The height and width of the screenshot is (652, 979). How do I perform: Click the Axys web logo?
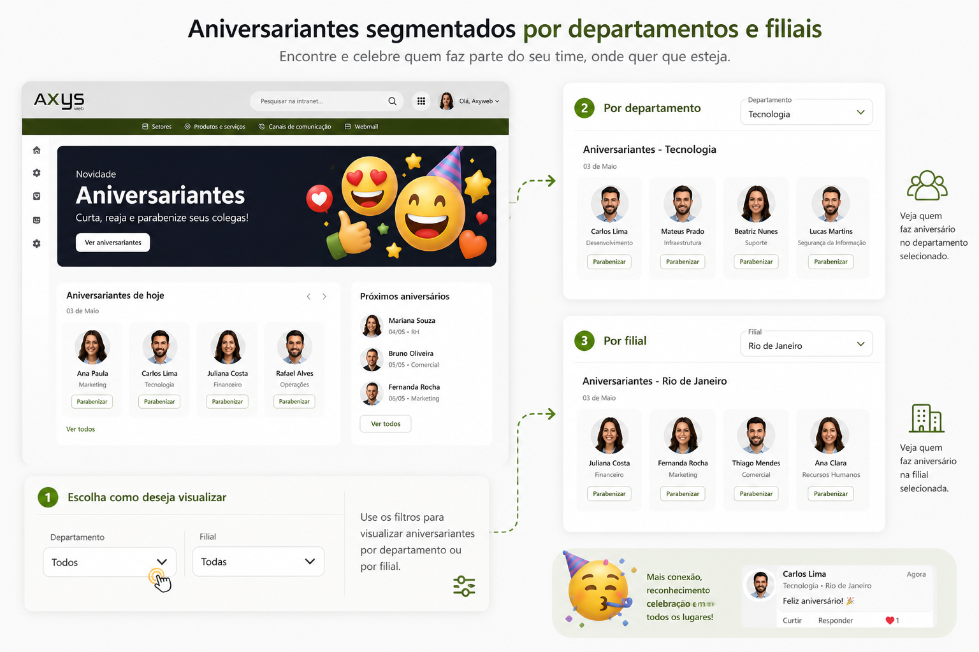pyautogui.click(x=59, y=101)
